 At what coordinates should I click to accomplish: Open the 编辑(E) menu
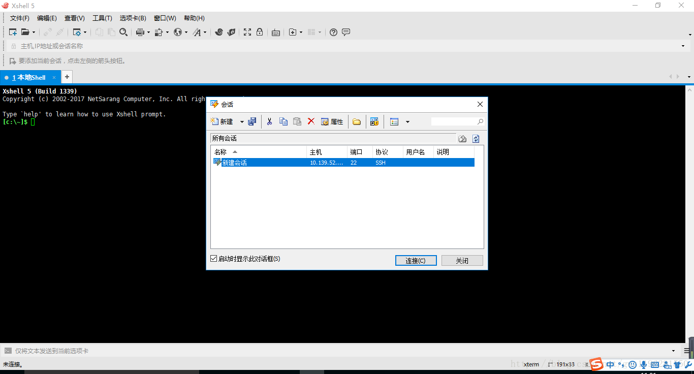coord(47,18)
